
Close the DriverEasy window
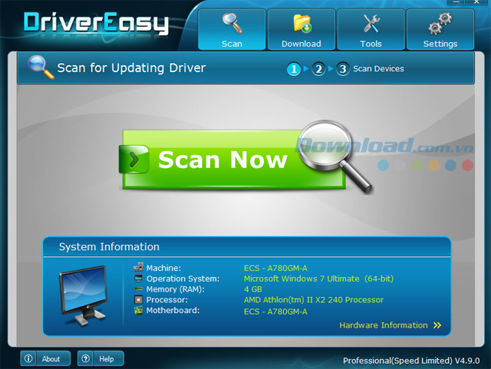(476, 2)
